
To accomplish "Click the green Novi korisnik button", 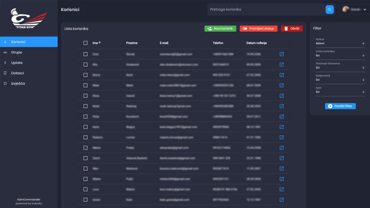I will point(220,29).
